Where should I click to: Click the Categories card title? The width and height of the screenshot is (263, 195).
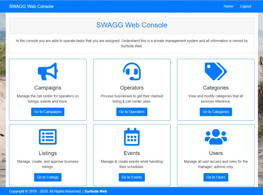point(216,88)
